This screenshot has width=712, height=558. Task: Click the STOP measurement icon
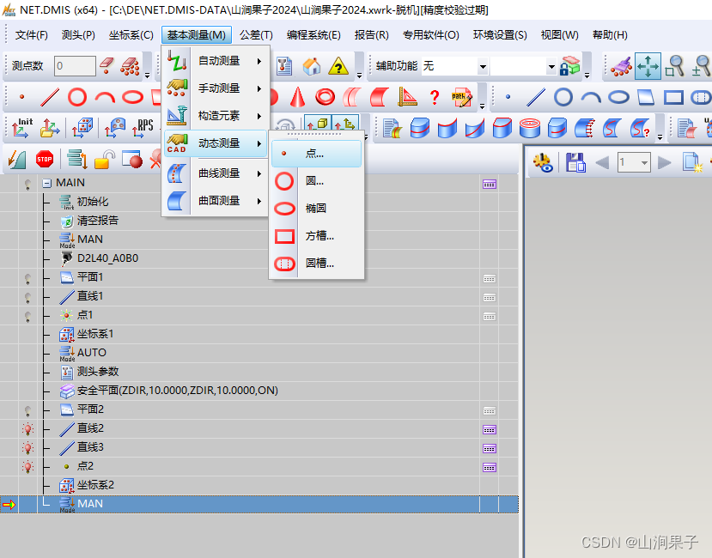pyautogui.click(x=45, y=160)
